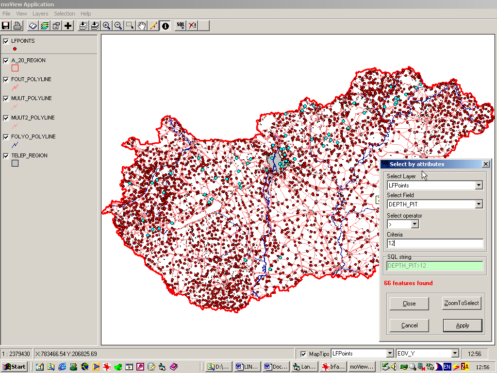Click into the Criteria input field
This screenshot has height=373, width=497.
pos(435,243)
